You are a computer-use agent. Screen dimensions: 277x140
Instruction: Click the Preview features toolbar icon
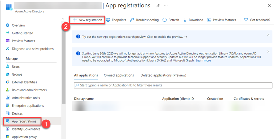click(209, 20)
